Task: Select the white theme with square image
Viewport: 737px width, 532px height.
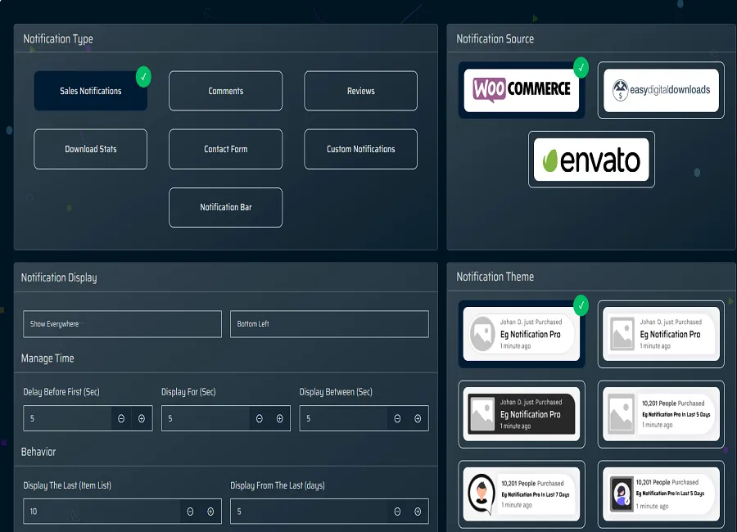Action: coord(661,334)
